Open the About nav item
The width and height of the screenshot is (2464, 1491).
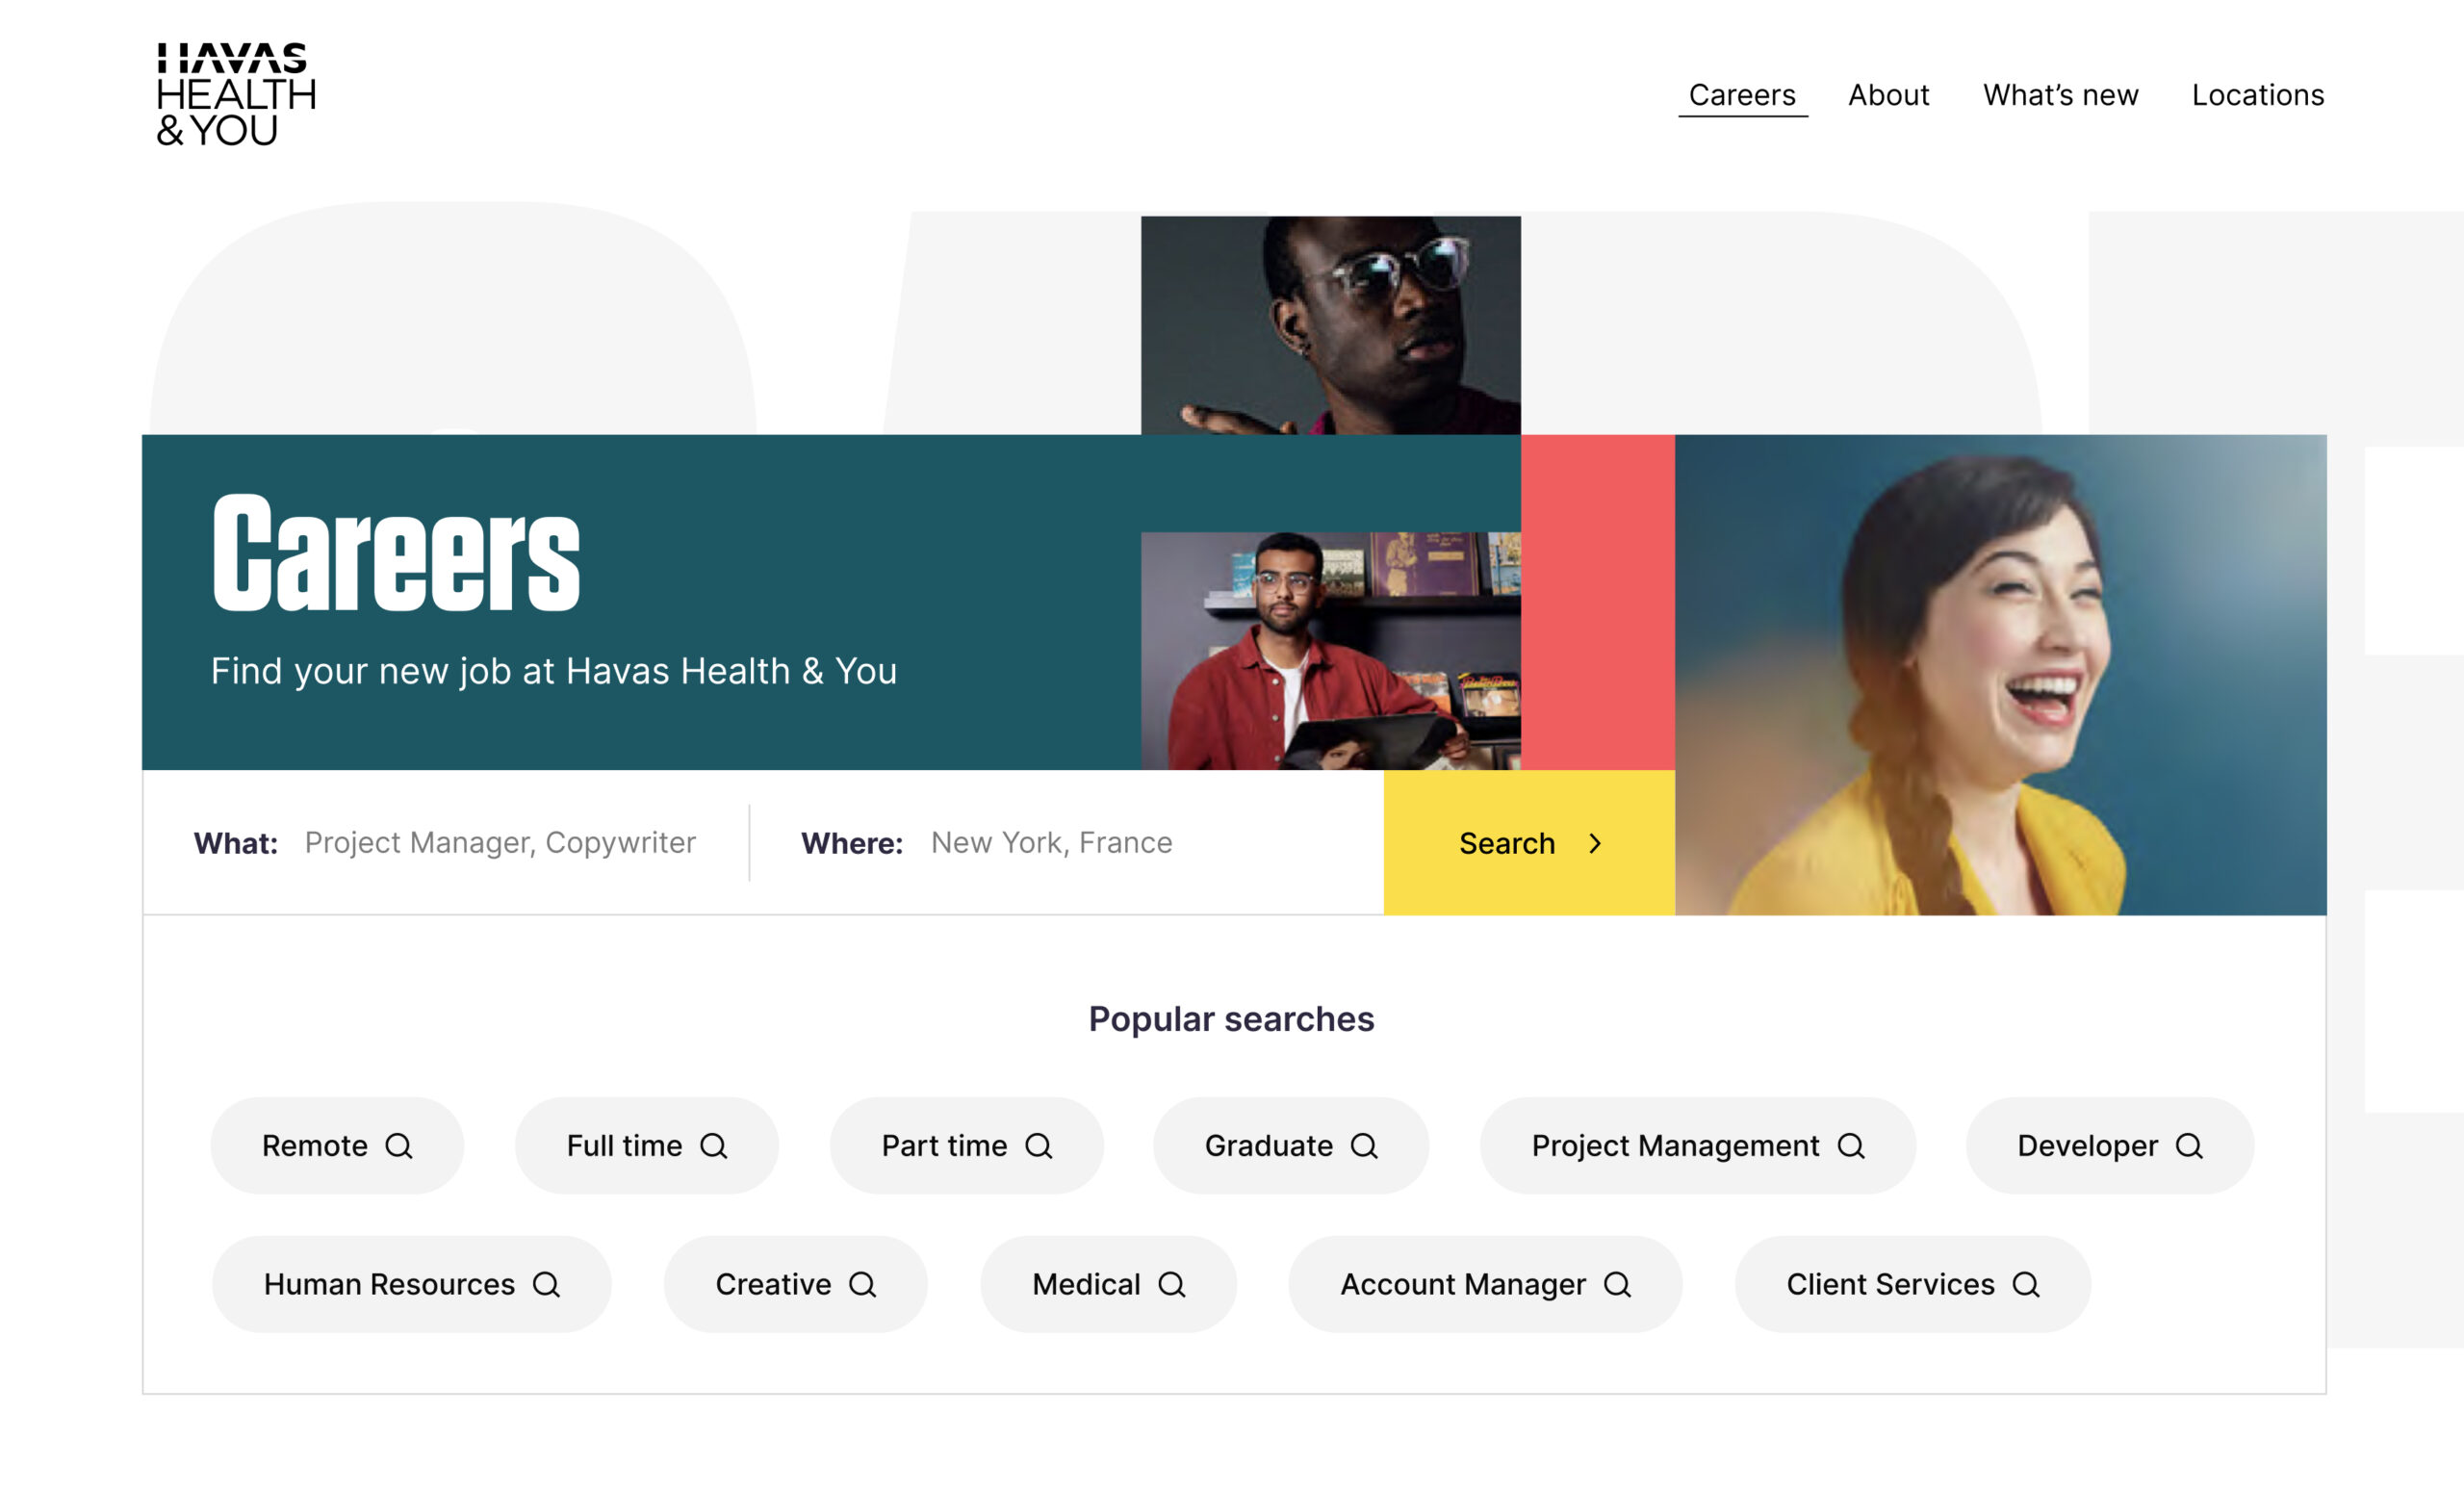tap(1888, 95)
